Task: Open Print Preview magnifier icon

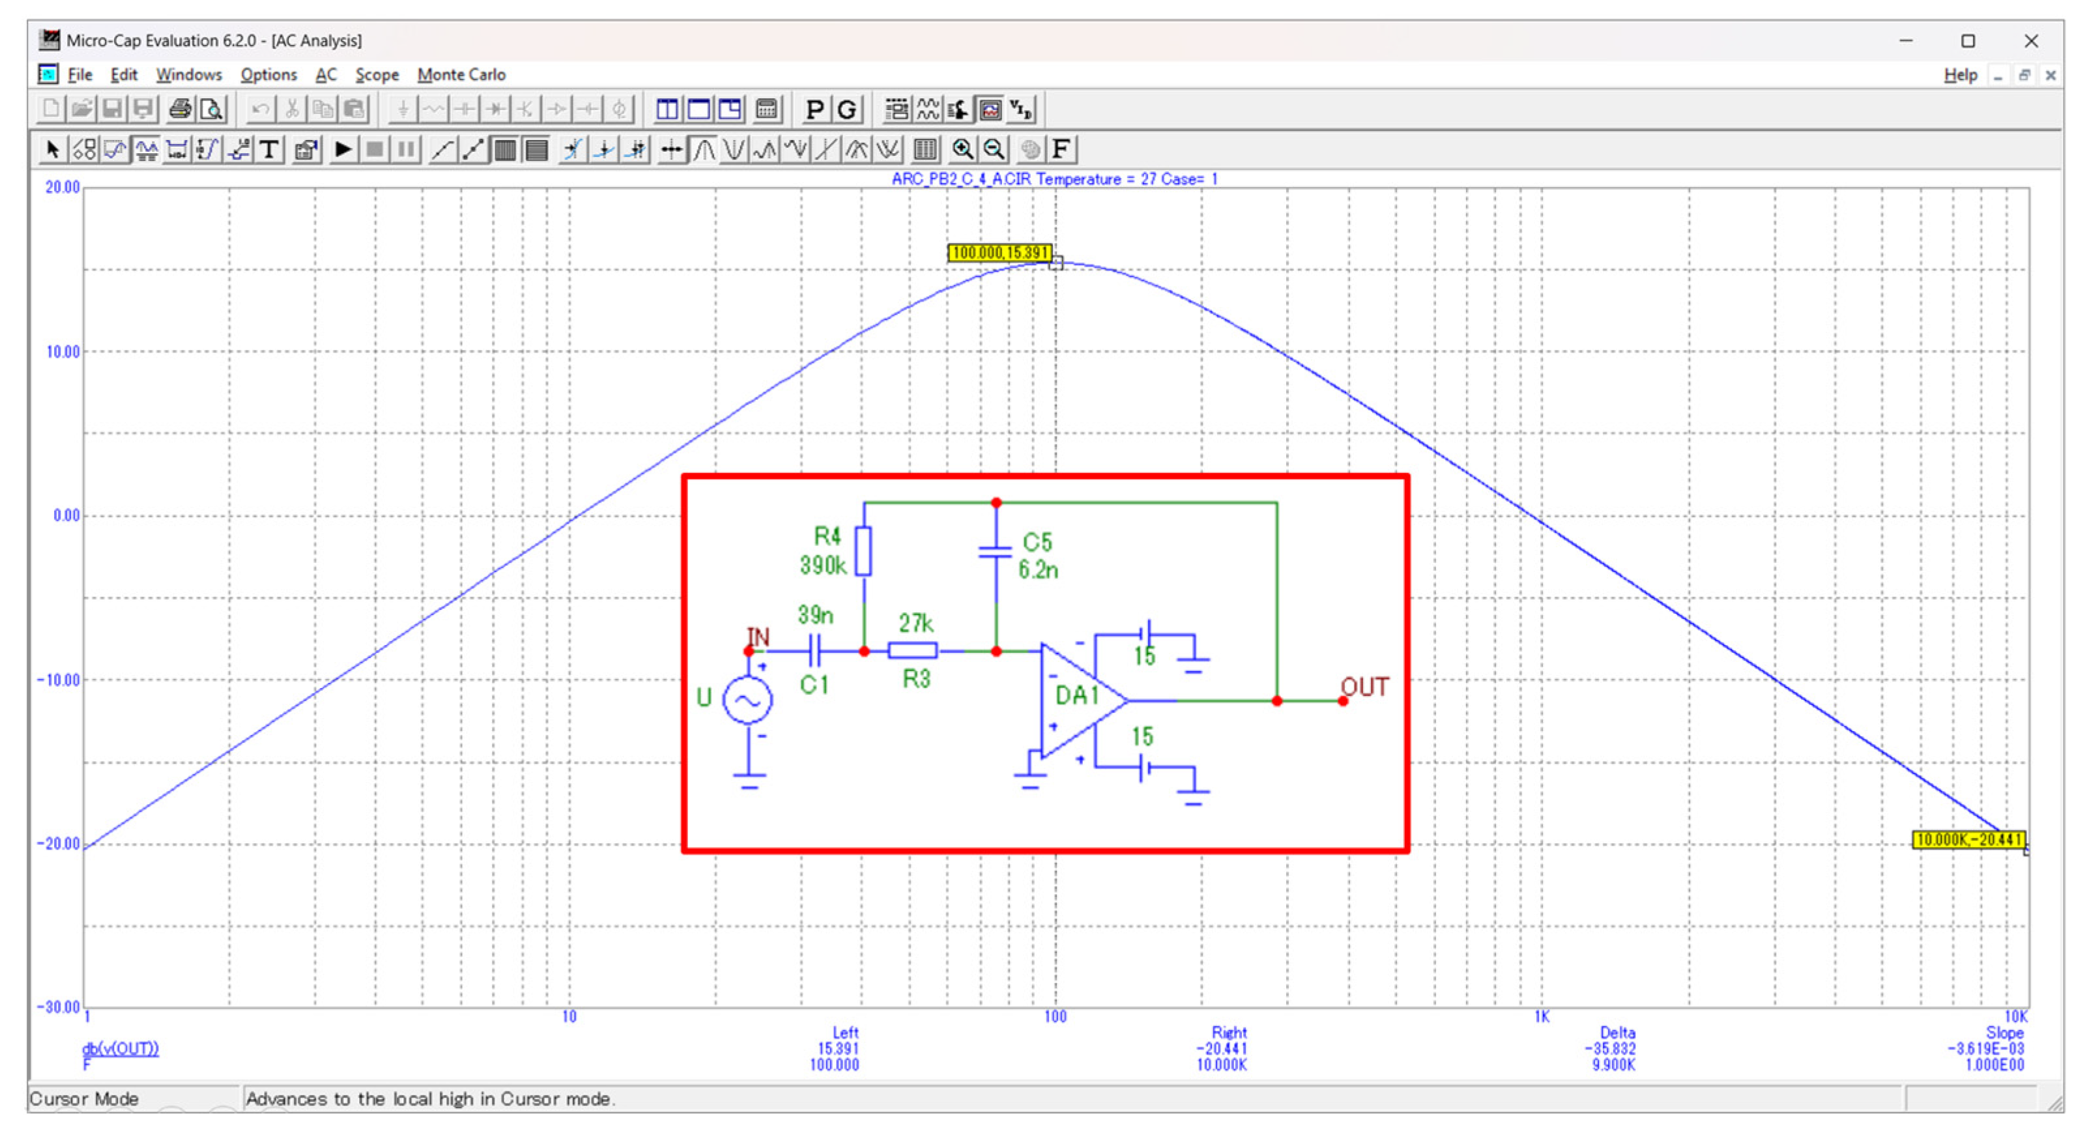Action: pyautogui.click(x=211, y=109)
